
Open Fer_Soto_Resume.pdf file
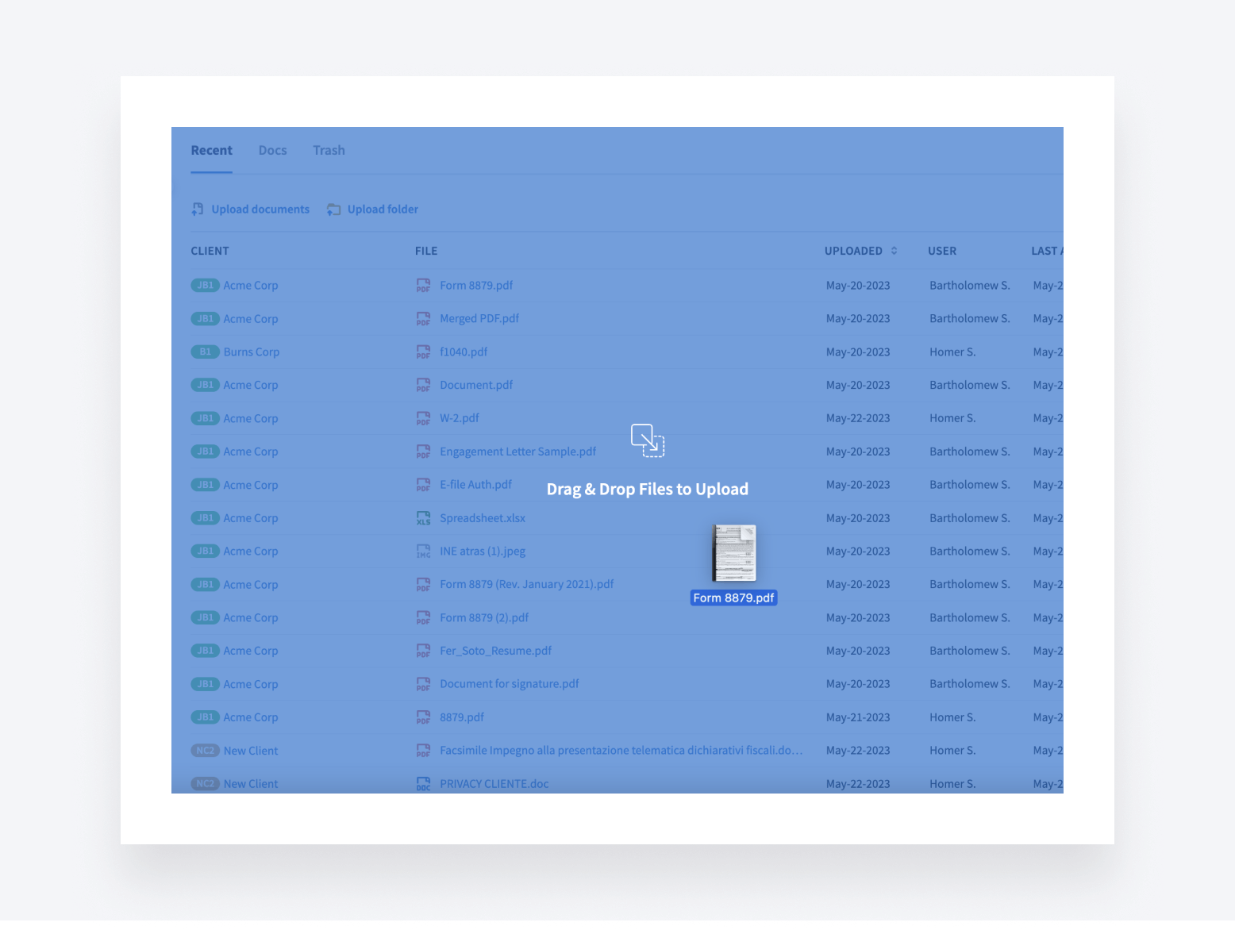(495, 651)
